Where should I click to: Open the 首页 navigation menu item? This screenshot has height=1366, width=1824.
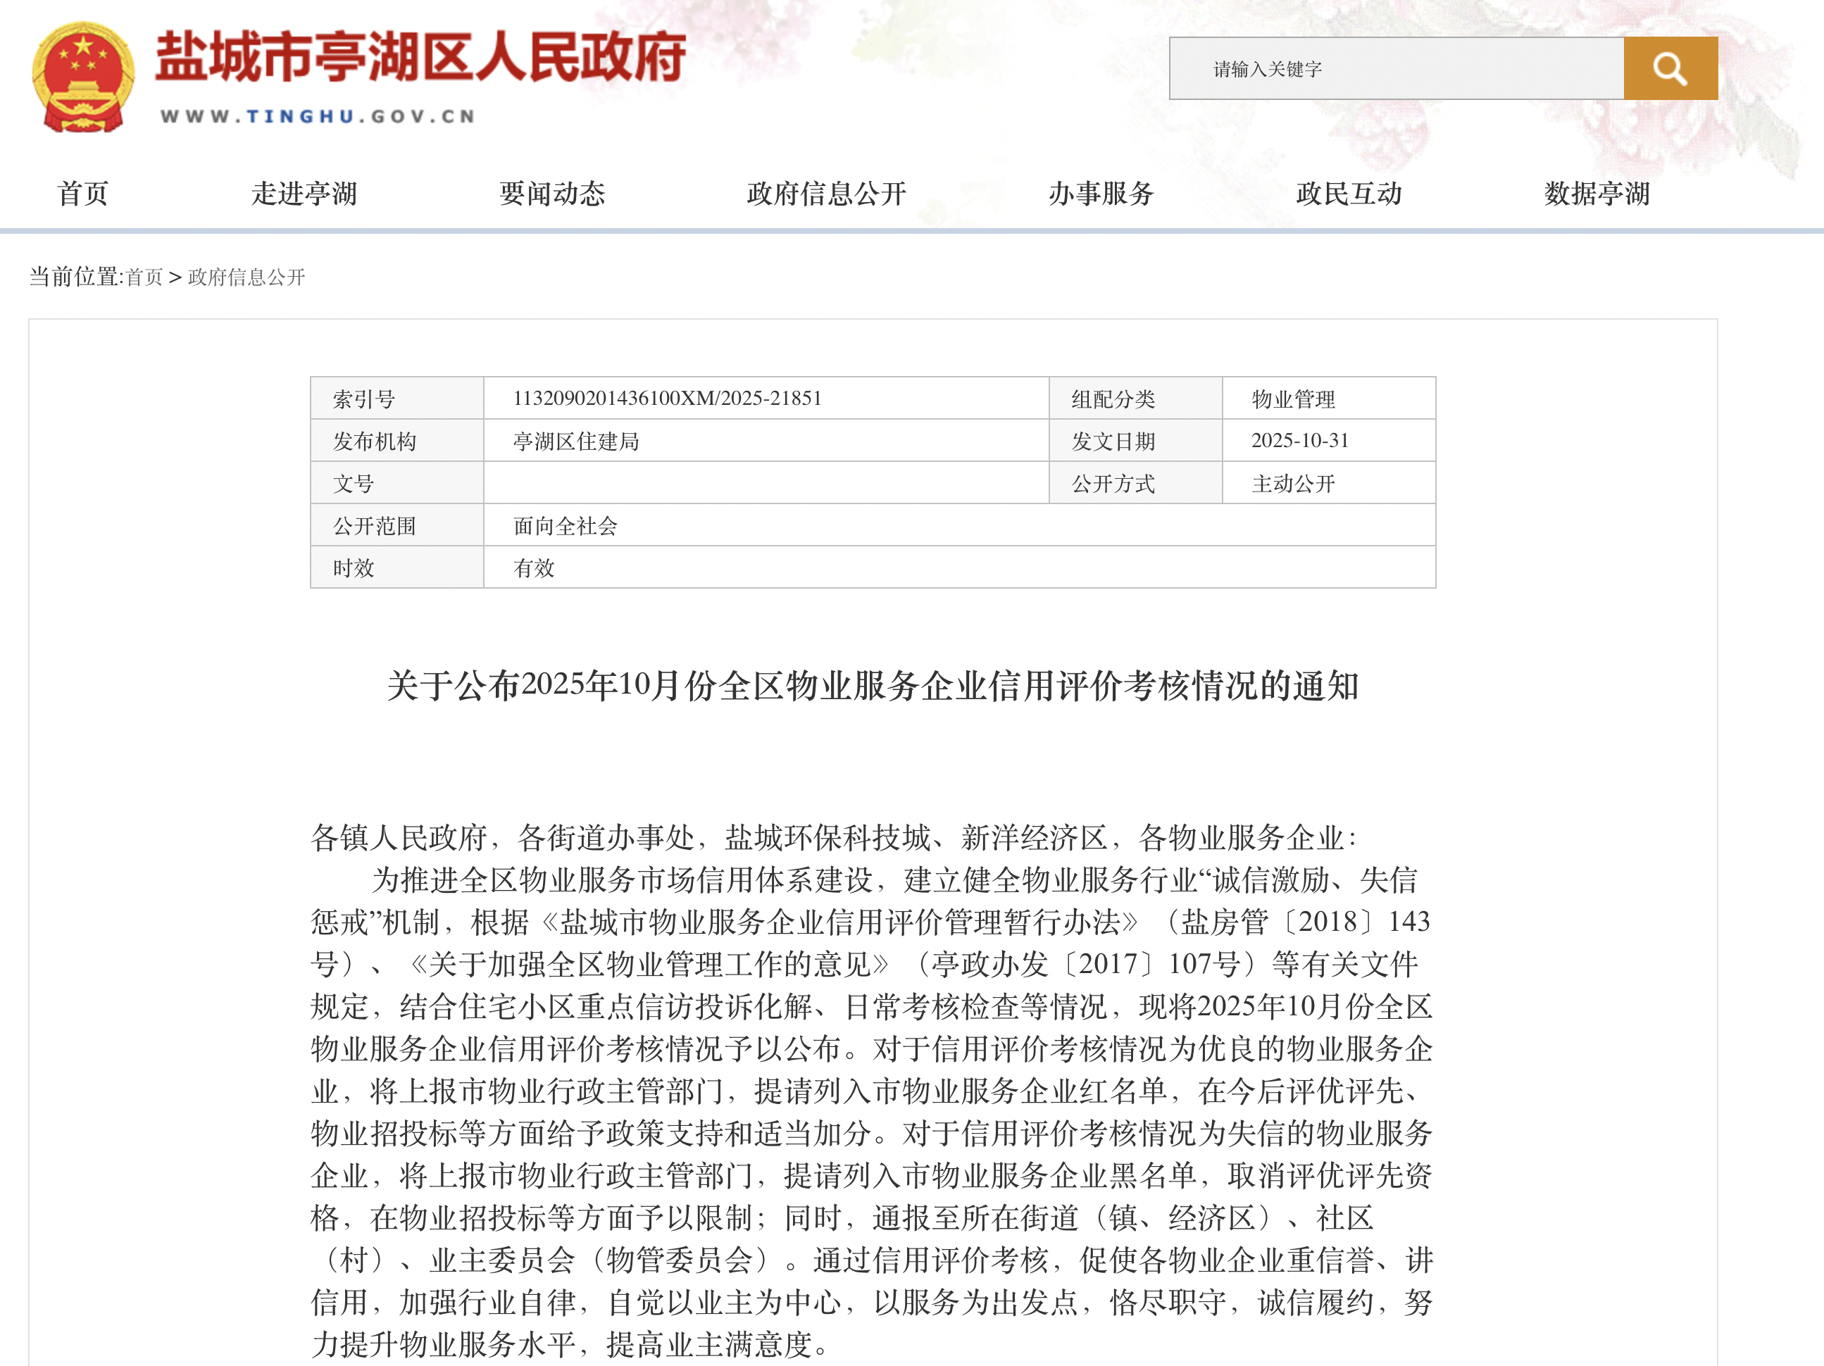pos(83,194)
